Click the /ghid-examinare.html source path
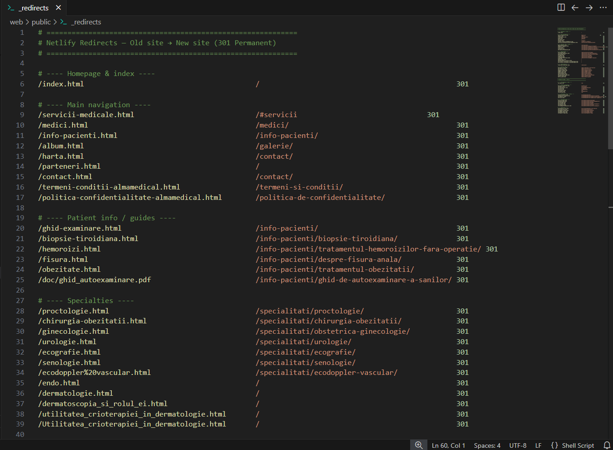Viewport: 613px width, 450px height. coord(80,228)
